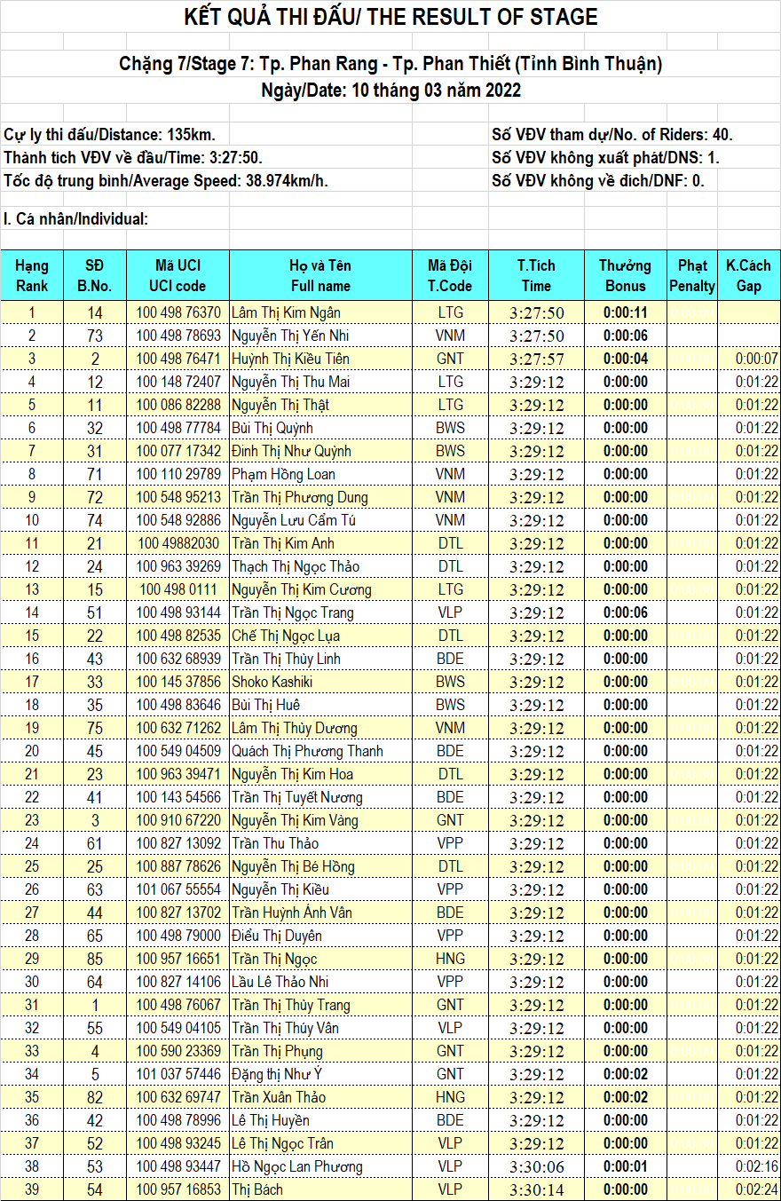This screenshot has width=781, height=1201.
Task: Click the 'Thưởng Bonus' column header
Action: [625, 275]
